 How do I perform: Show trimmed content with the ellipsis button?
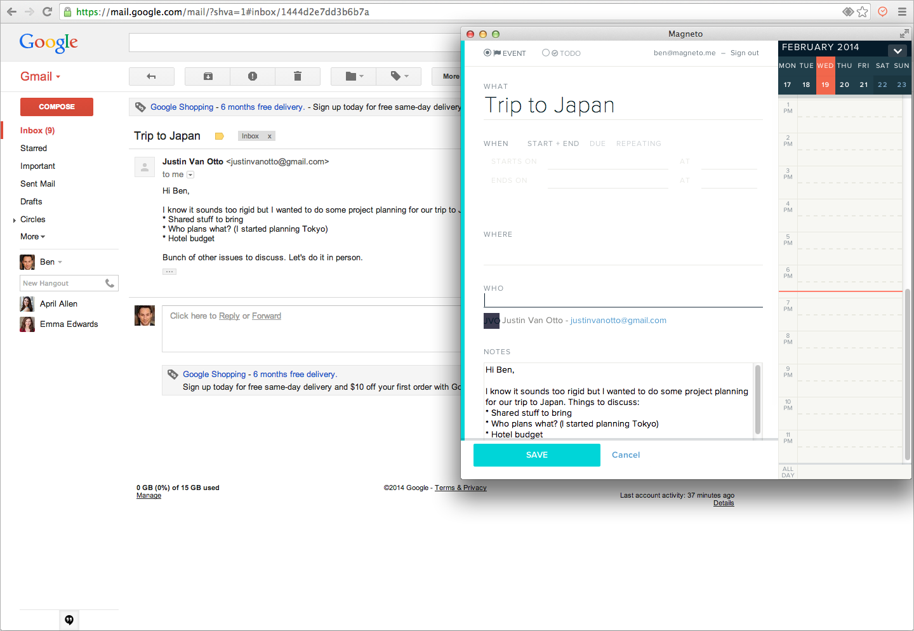click(x=169, y=272)
